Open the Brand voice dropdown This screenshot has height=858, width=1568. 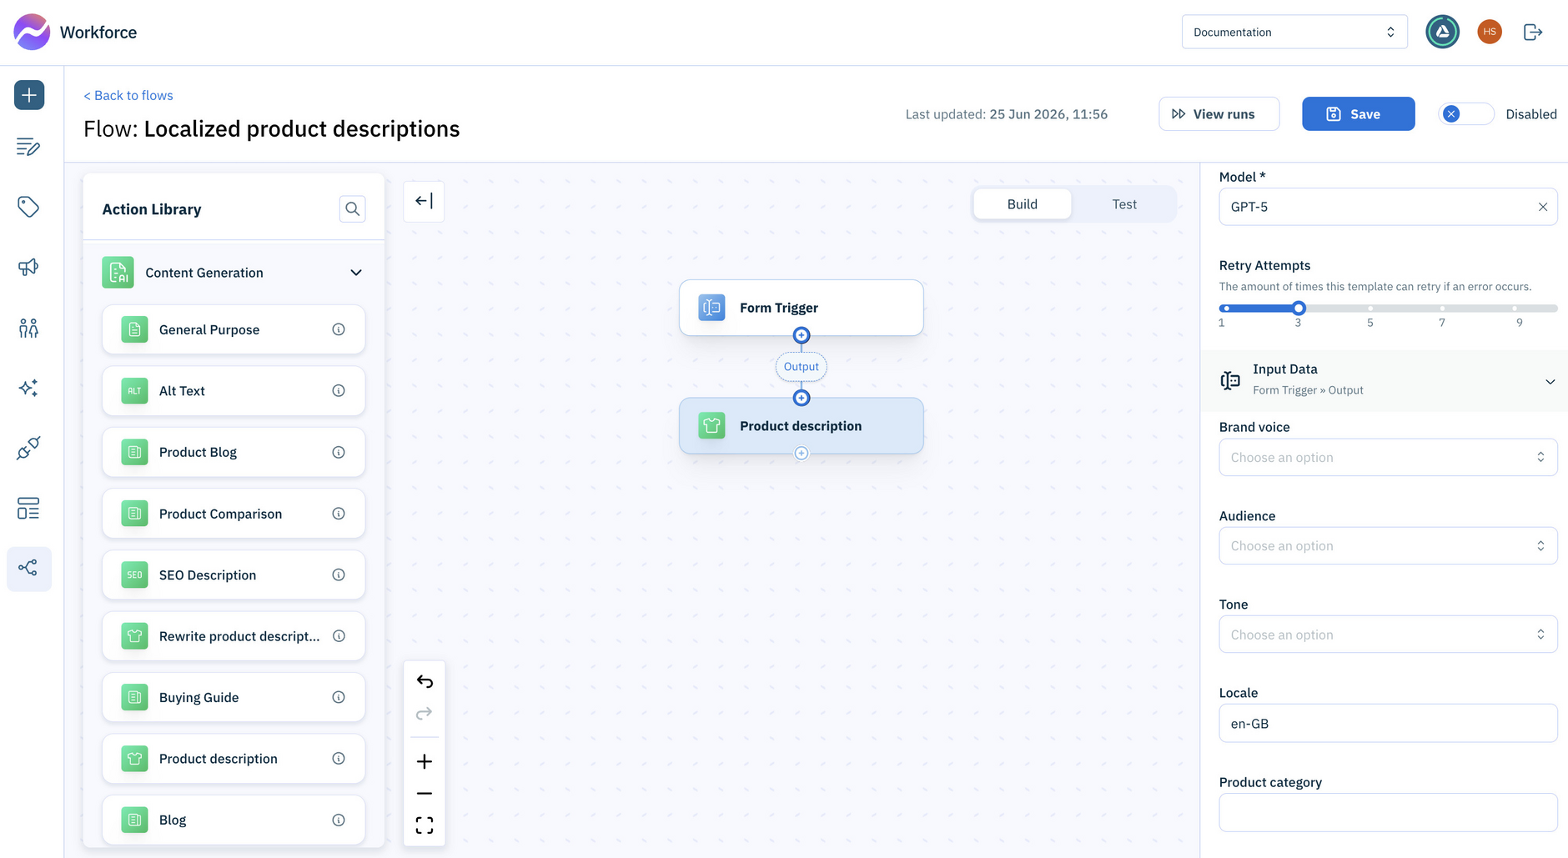pyautogui.click(x=1388, y=458)
